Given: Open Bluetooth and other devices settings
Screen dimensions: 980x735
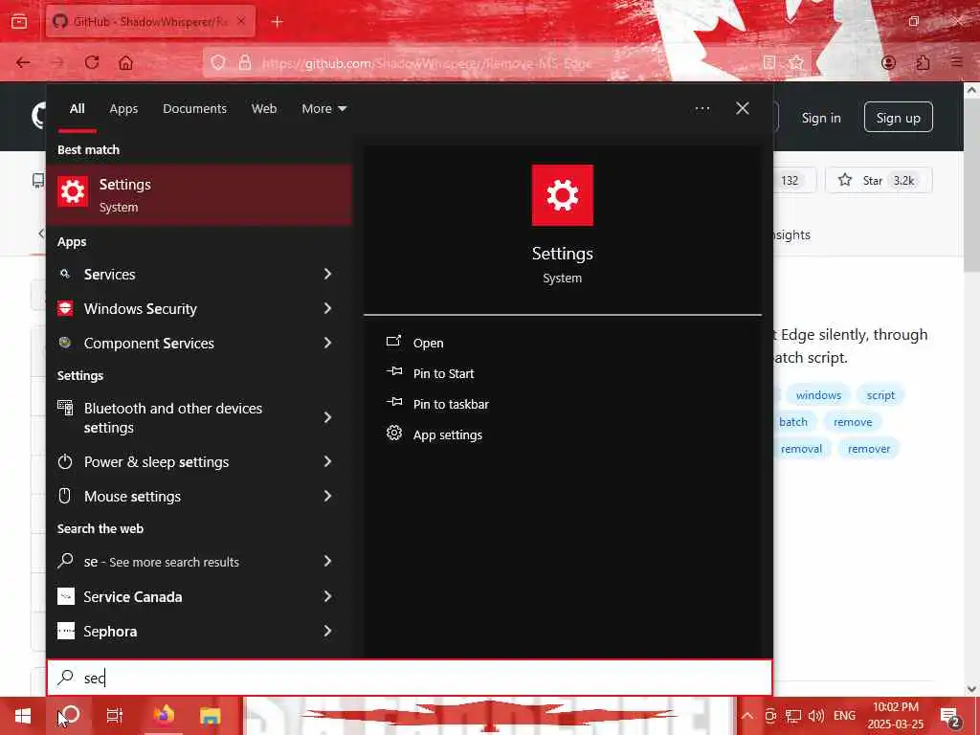Looking at the screenshot, I should point(199,417).
